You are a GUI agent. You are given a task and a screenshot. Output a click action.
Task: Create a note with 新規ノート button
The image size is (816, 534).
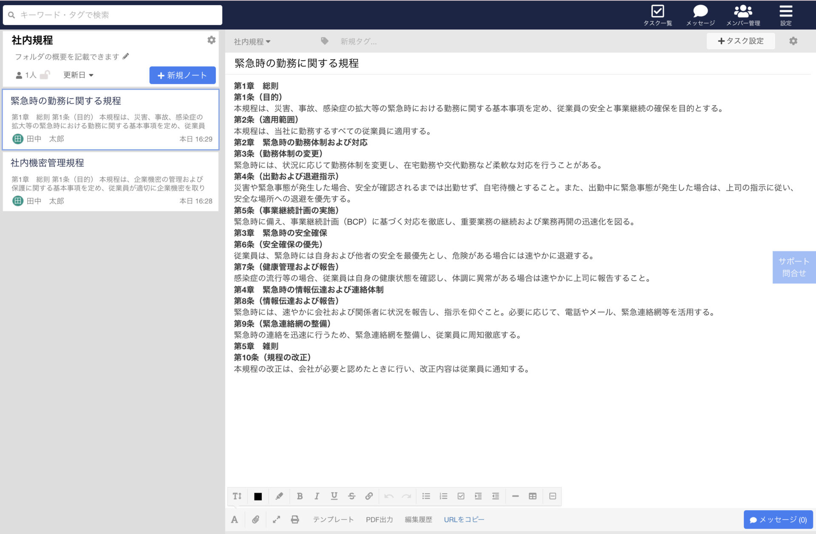pos(182,75)
